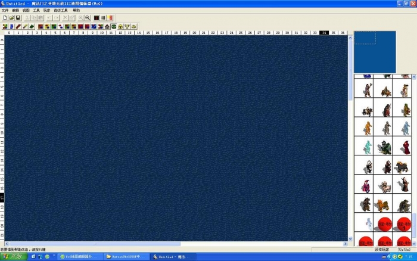Select the red road drawing tool
This screenshot has width=417, height=261.
18,26
